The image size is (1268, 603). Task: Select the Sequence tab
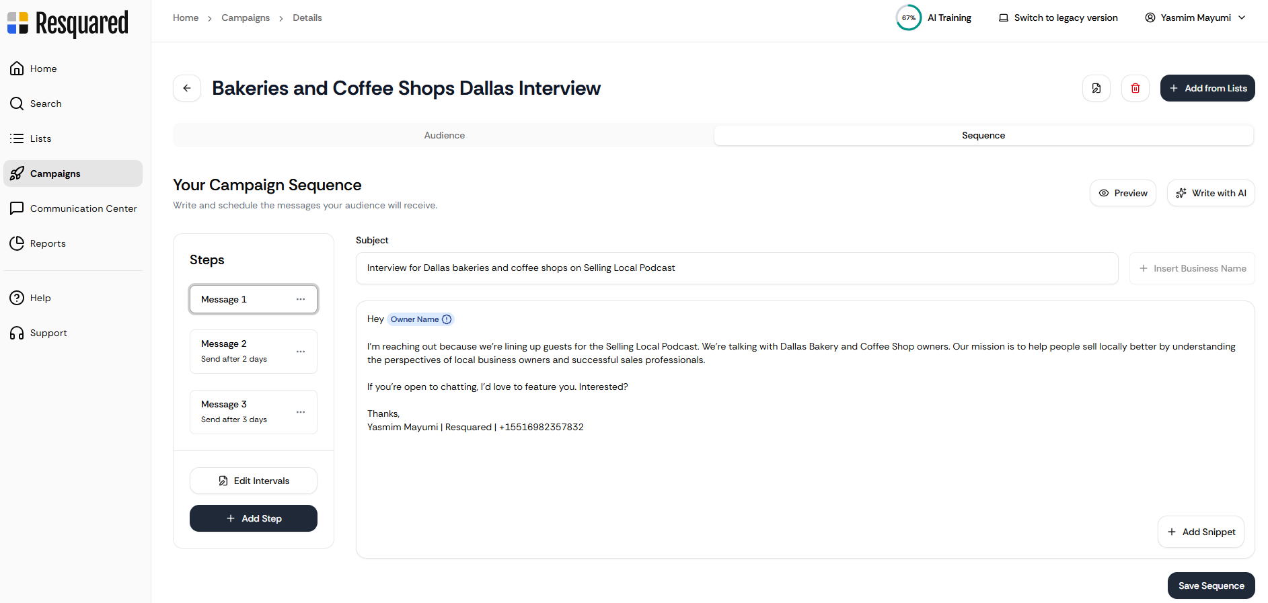point(983,135)
